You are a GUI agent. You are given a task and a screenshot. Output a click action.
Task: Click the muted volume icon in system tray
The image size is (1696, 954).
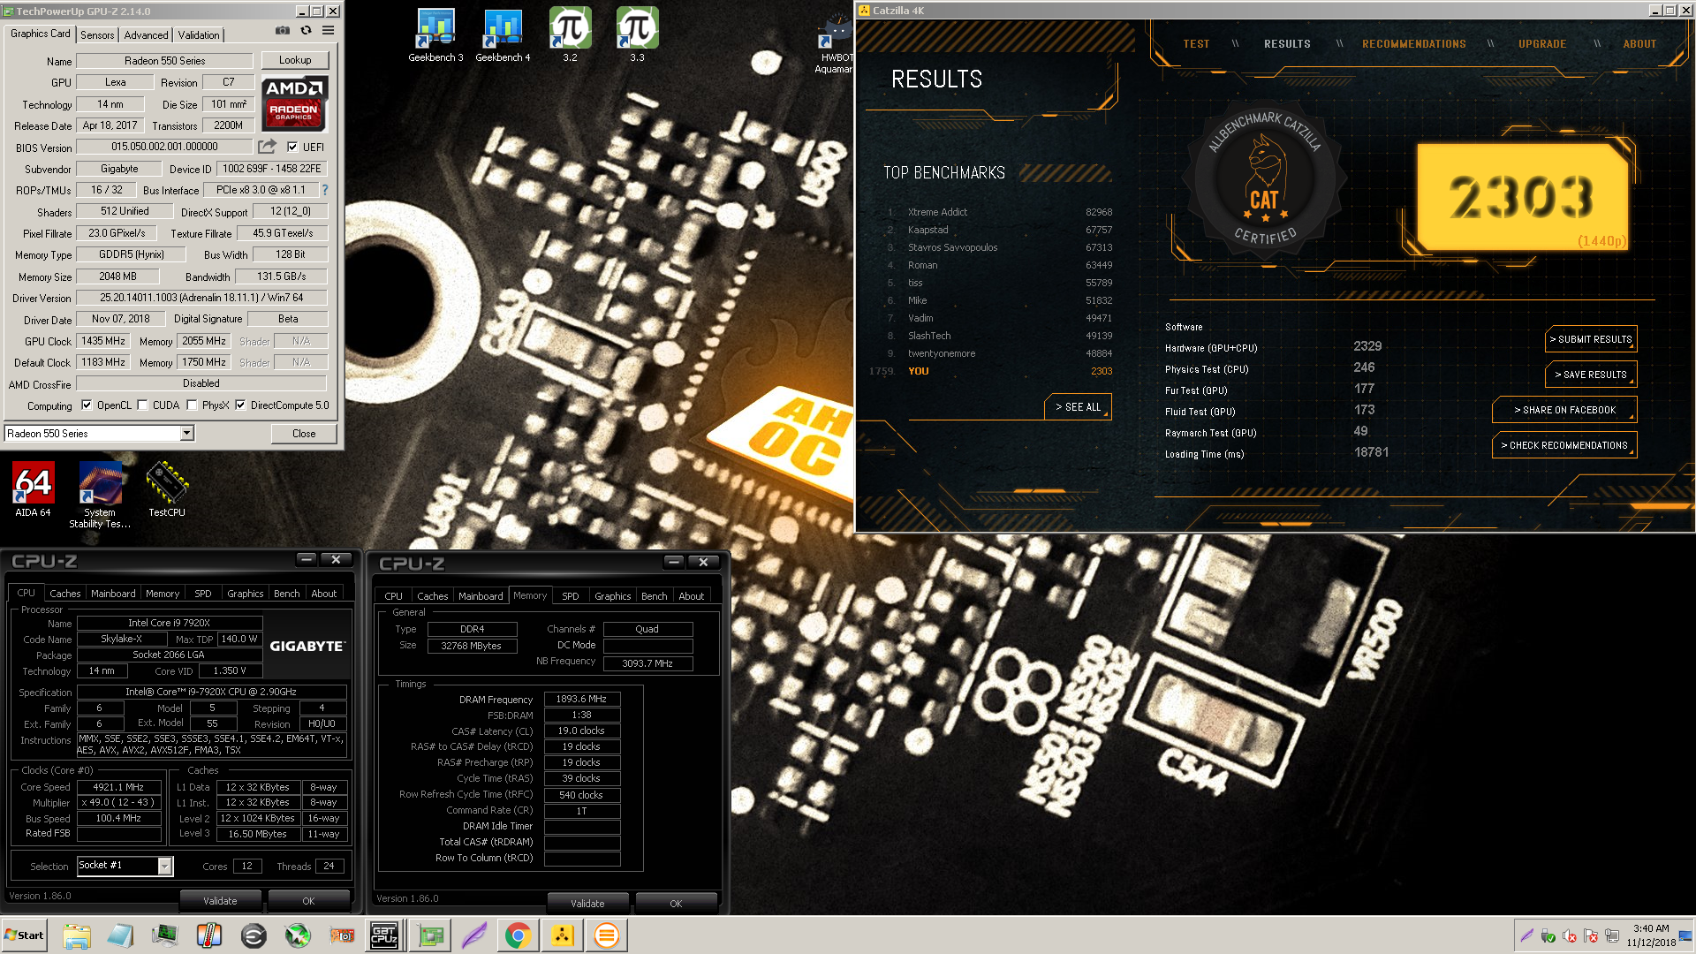(1570, 936)
